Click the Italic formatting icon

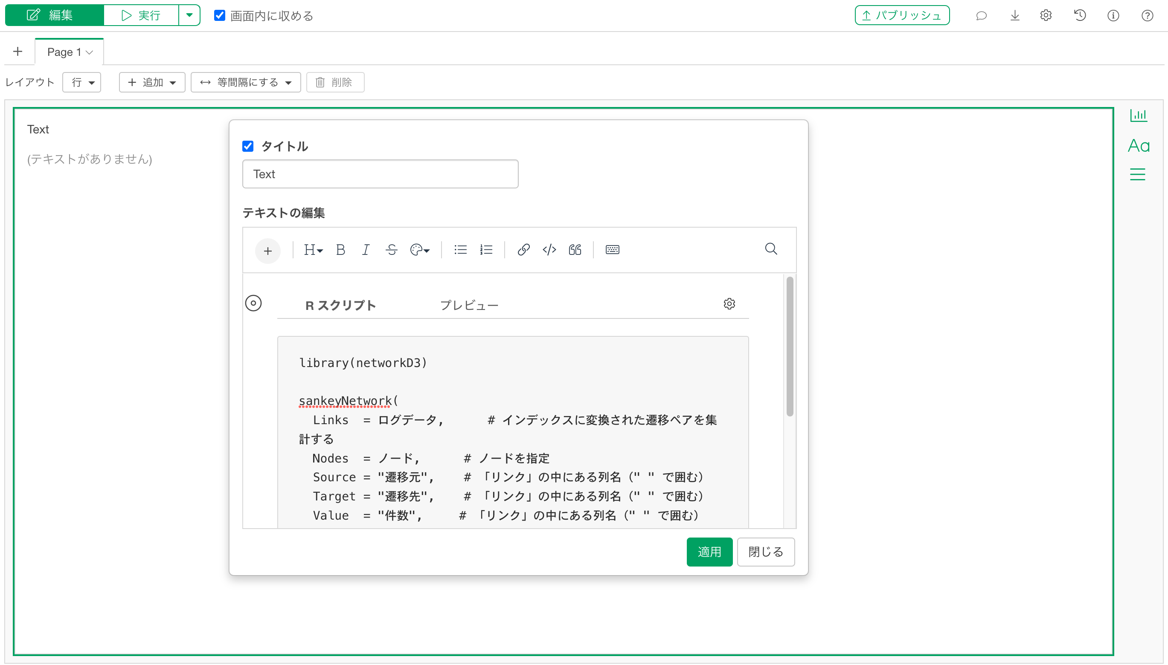point(366,250)
